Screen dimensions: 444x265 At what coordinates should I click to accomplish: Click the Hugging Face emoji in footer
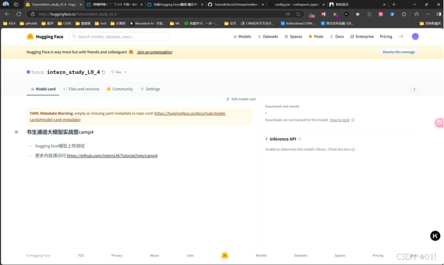coord(224,255)
